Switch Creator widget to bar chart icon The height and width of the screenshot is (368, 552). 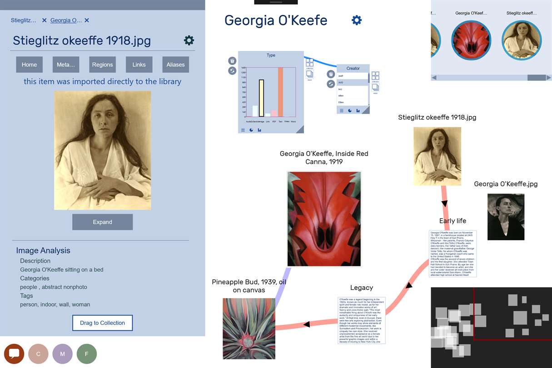coord(358,111)
